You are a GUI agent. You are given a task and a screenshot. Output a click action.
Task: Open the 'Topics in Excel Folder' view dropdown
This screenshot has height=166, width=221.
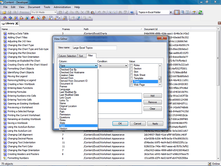click(x=171, y=12)
